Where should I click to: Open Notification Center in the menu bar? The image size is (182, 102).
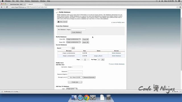coord(179,1)
